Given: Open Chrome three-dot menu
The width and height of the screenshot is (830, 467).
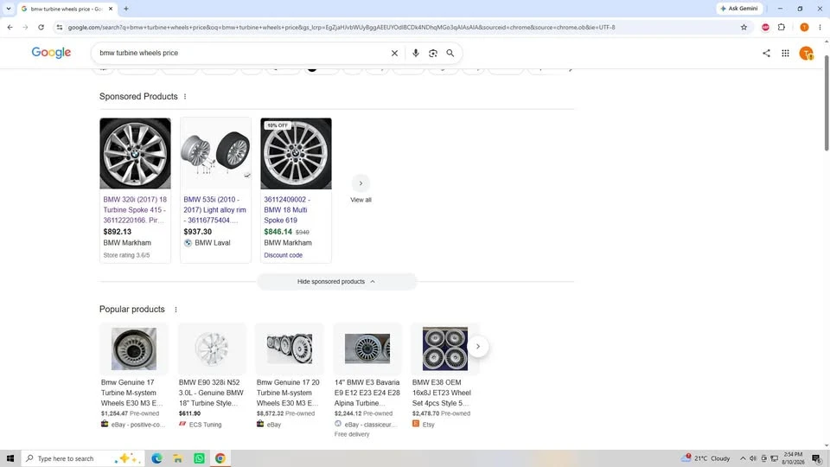Looking at the screenshot, I should click(x=820, y=27).
